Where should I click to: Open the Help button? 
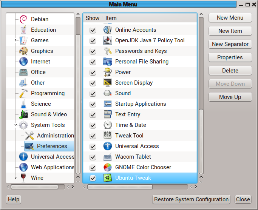tap(14, 199)
